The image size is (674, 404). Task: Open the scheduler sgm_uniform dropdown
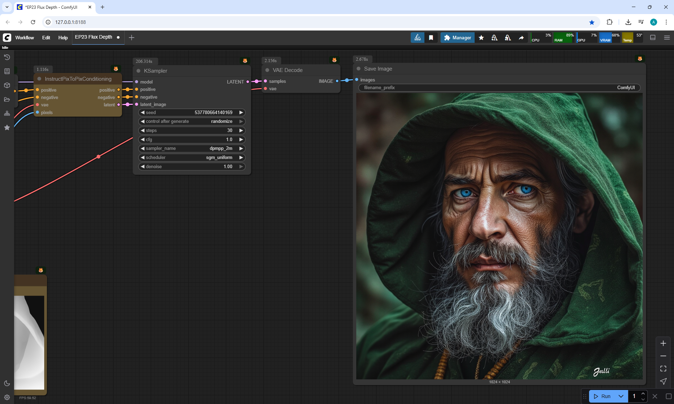(x=192, y=158)
